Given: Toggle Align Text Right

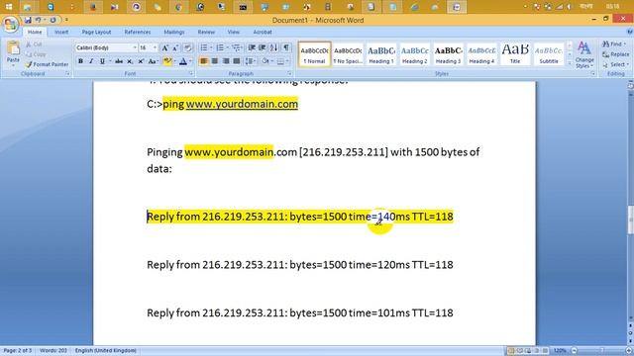Looking at the screenshot, I should click(226, 61).
